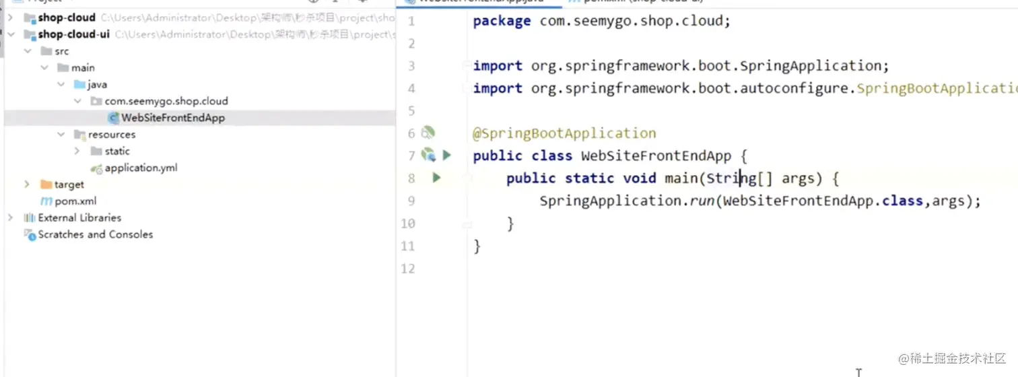Select the shop-cloud project name

click(x=67, y=18)
